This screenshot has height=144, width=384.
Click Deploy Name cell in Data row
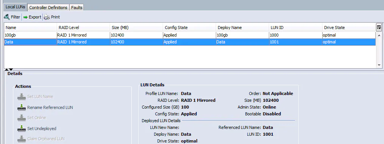pos(242,42)
